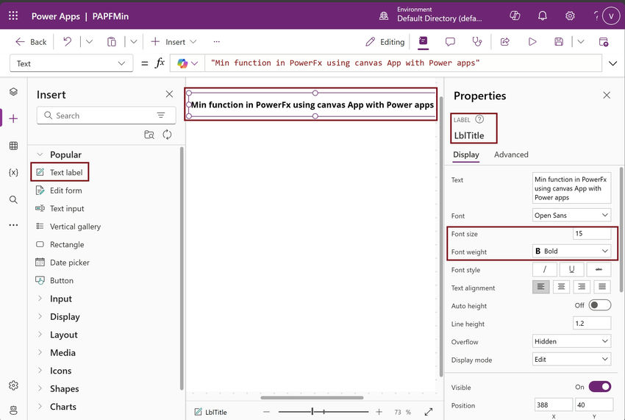The image size is (625, 420).
Task: Preview the app with Play icon
Action: tap(532, 41)
